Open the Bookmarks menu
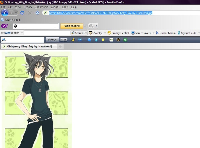Screen dimensions: 200x148 (41, 7)
